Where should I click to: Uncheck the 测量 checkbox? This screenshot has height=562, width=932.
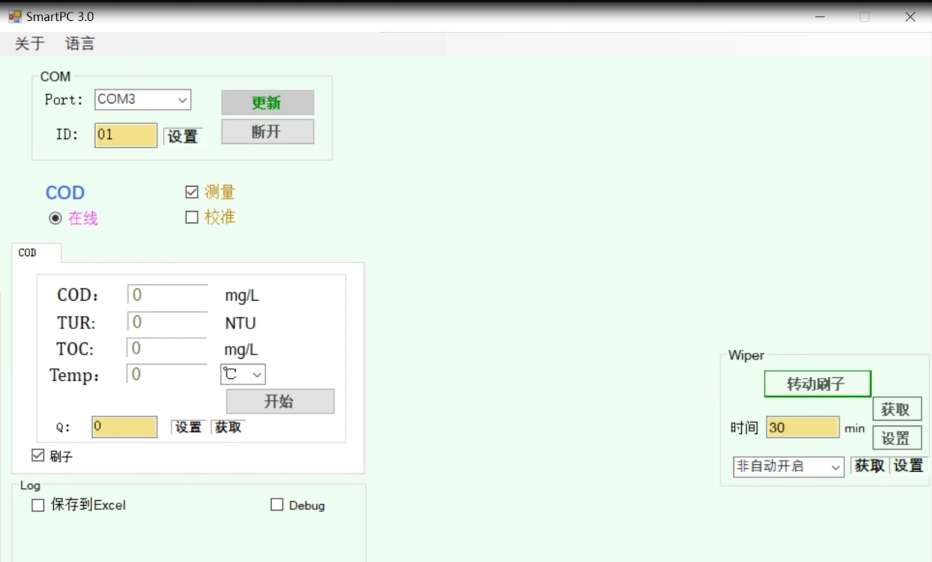(x=192, y=192)
